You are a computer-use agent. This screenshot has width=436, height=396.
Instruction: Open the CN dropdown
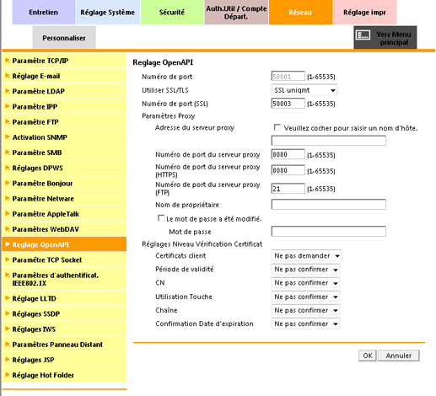pos(306,282)
